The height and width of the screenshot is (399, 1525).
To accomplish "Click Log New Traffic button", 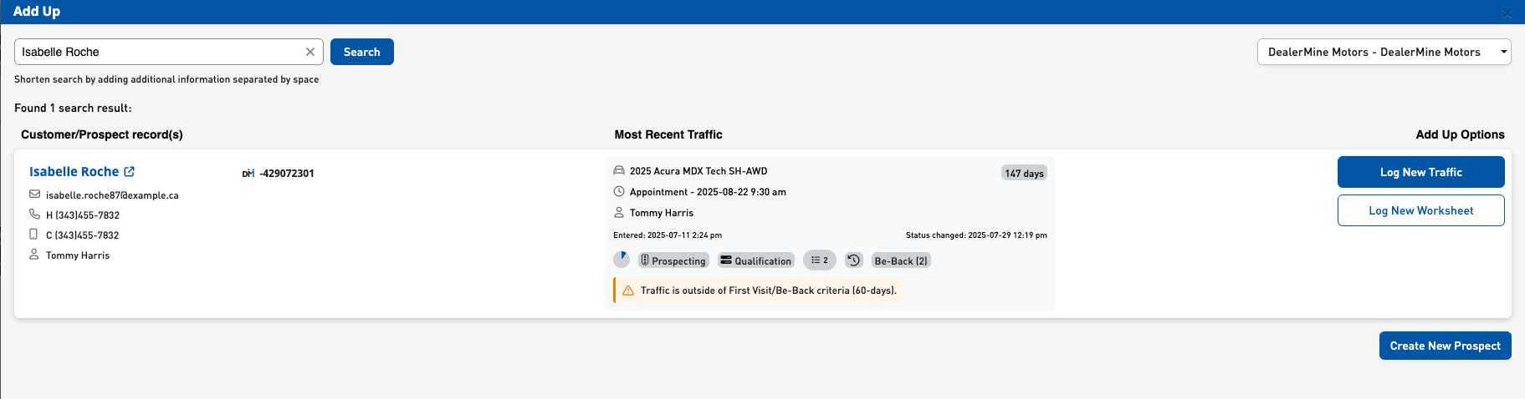I will pyautogui.click(x=1420, y=172).
